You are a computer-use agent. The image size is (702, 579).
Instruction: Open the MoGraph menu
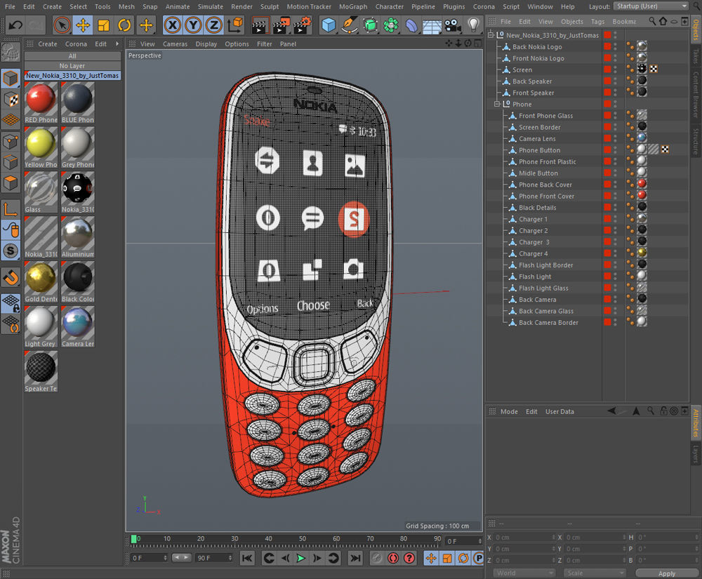pos(353,7)
